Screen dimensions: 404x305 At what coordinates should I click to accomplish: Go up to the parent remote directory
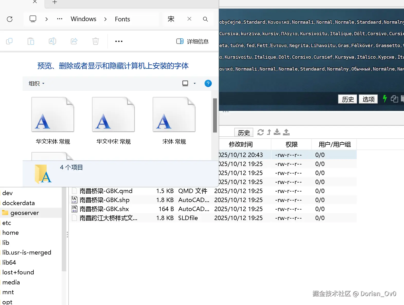coord(269,132)
